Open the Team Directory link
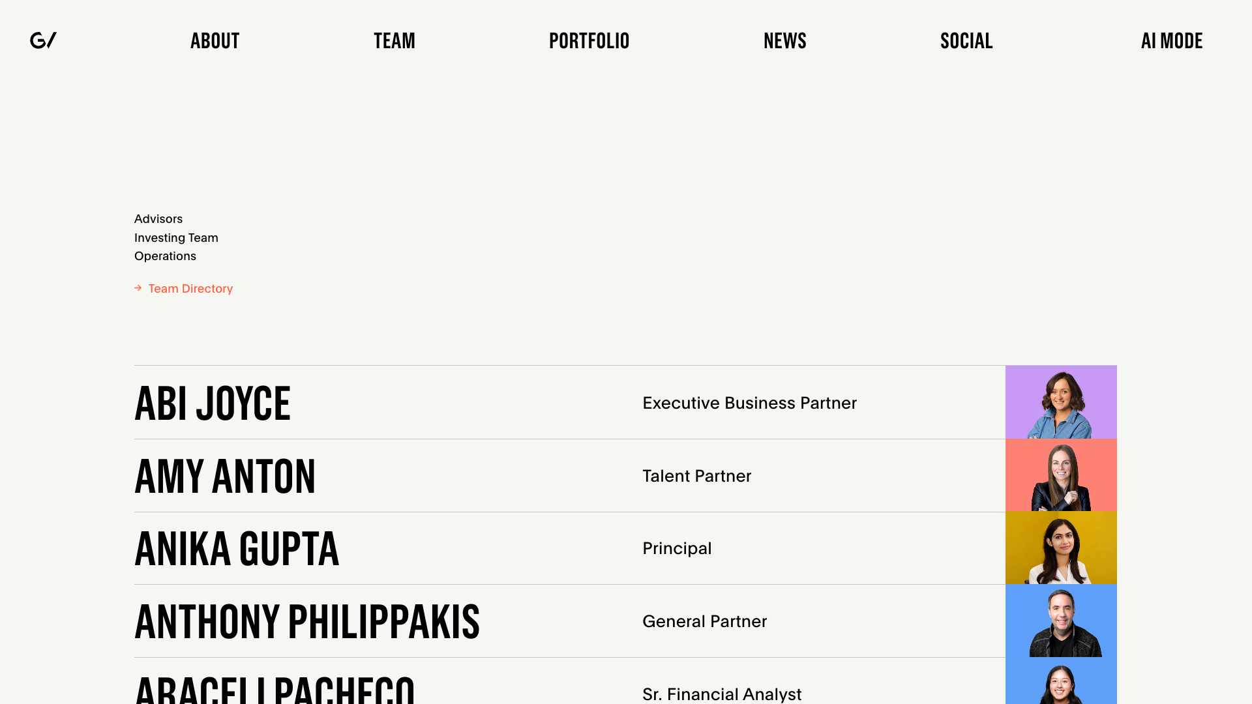Image resolution: width=1252 pixels, height=704 pixels. [190, 289]
